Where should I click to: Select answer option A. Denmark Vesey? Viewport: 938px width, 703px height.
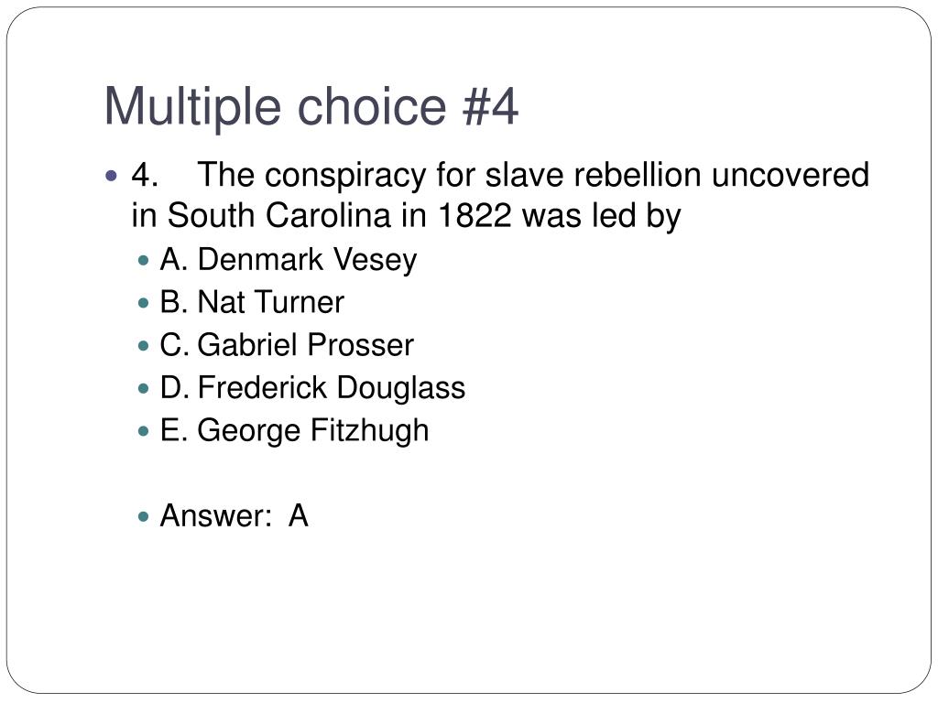tap(289, 260)
